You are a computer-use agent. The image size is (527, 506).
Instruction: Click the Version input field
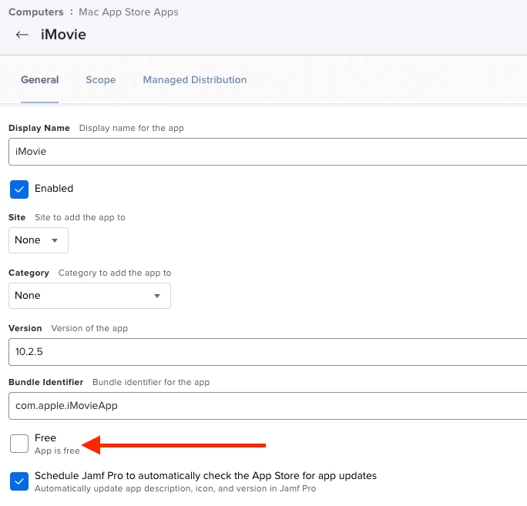tap(267, 352)
